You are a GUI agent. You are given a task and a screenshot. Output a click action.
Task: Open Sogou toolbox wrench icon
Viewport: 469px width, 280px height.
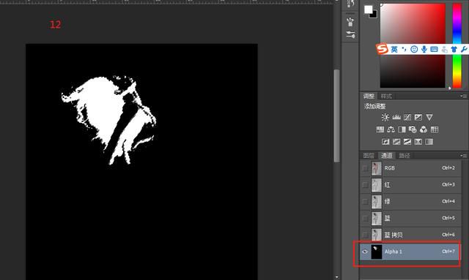click(x=464, y=49)
